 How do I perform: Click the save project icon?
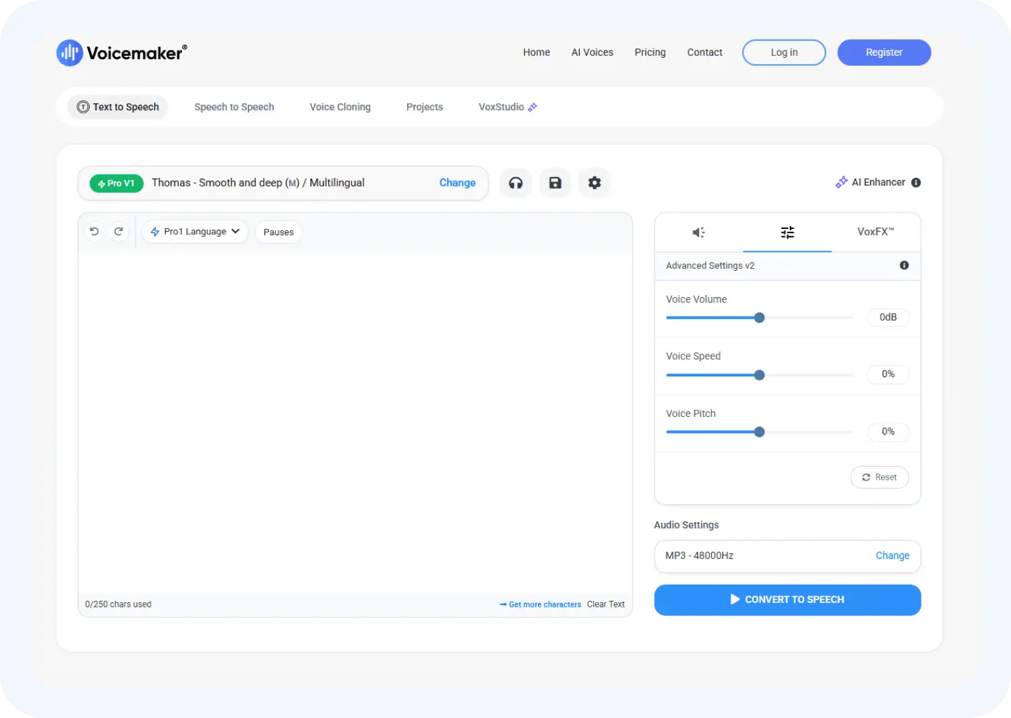[x=555, y=183]
